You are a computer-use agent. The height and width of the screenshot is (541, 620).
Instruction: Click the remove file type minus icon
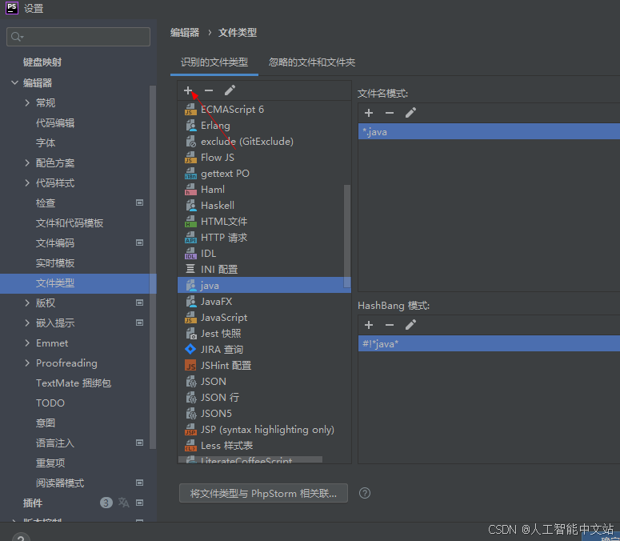209,90
